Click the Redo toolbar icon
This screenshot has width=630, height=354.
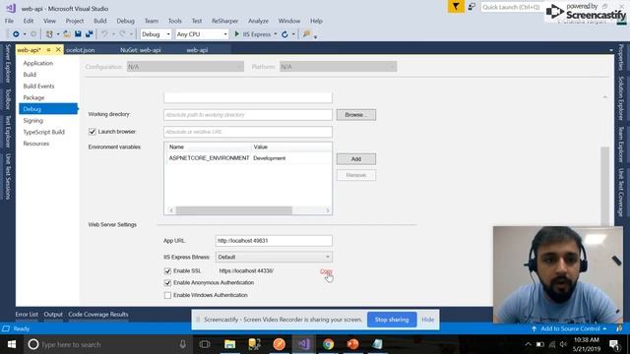pos(122,34)
